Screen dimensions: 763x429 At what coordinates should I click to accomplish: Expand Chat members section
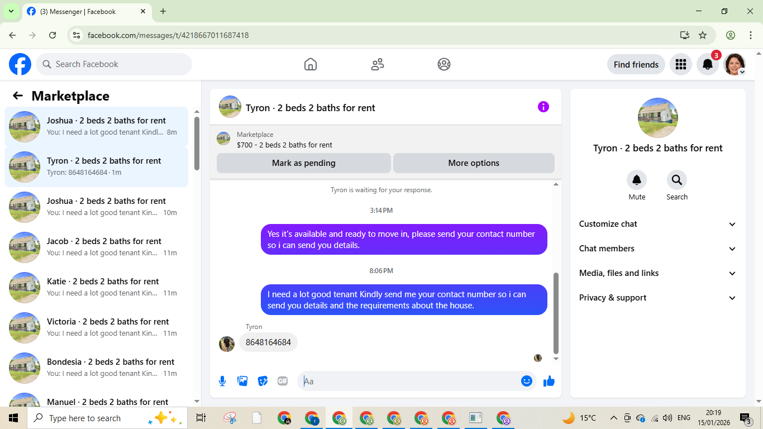[658, 249]
